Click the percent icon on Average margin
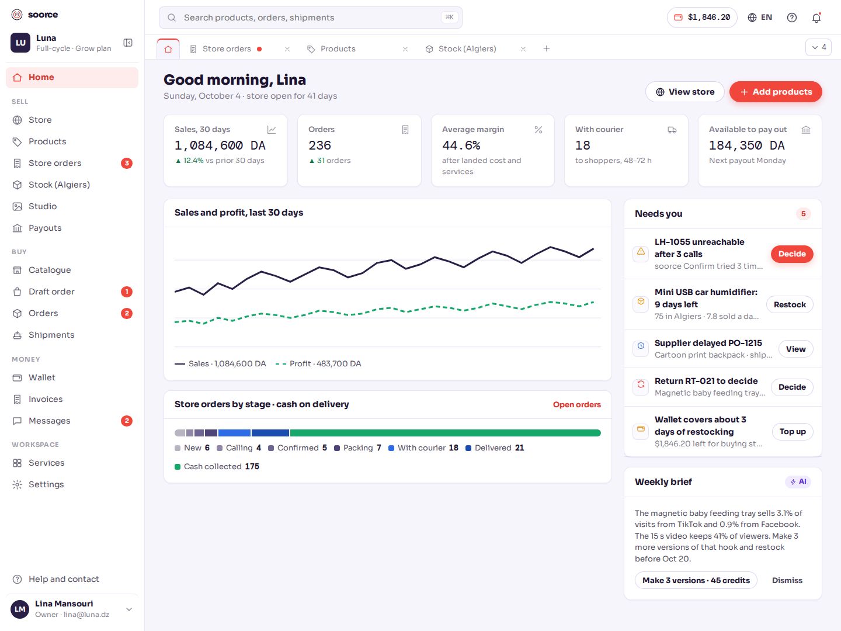The image size is (841, 631). coord(538,130)
